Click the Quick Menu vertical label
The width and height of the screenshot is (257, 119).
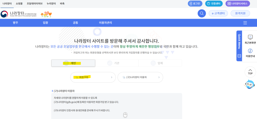(239, 41)
